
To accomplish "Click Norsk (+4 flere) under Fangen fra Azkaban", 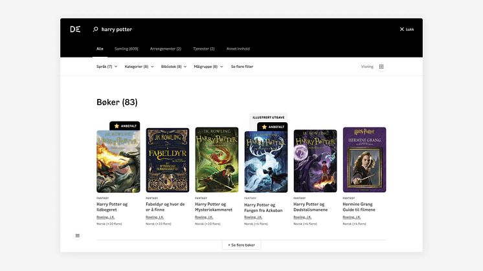I will pyautogui.click(x=256, y=224).
